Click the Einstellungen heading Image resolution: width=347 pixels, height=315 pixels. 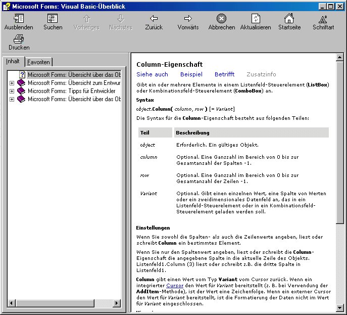click(153, 228)
